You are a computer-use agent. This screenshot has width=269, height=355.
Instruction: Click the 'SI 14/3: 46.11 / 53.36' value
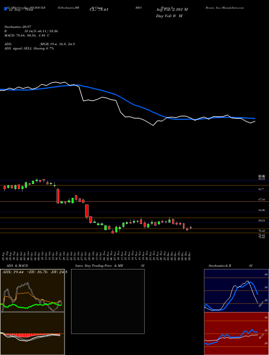(41, 31)
